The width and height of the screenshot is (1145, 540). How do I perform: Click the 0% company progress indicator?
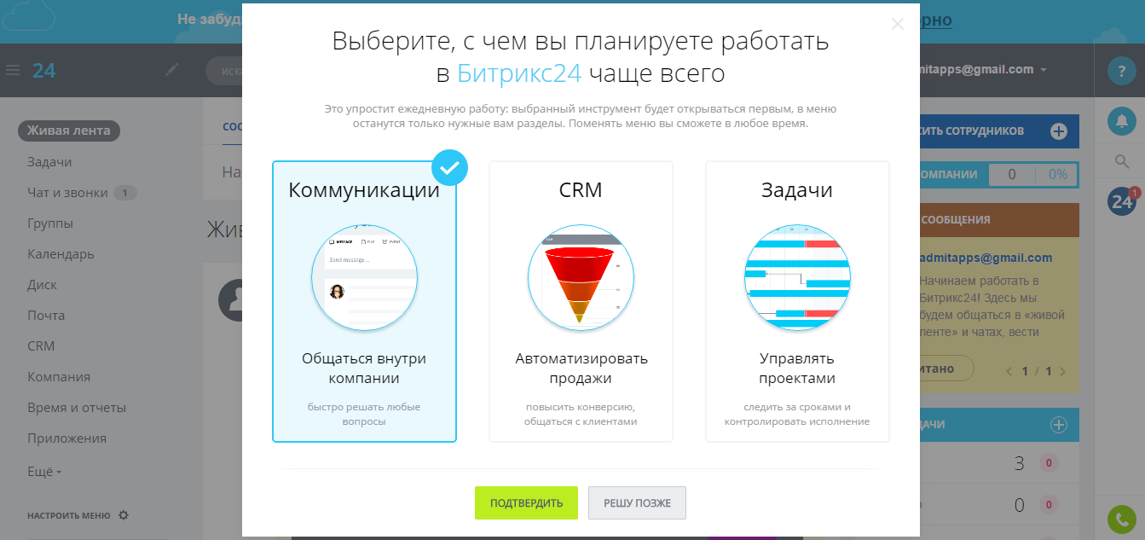[1058, 174]
